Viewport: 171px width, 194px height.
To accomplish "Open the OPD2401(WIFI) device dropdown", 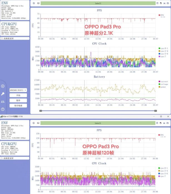I will point(18,90).
